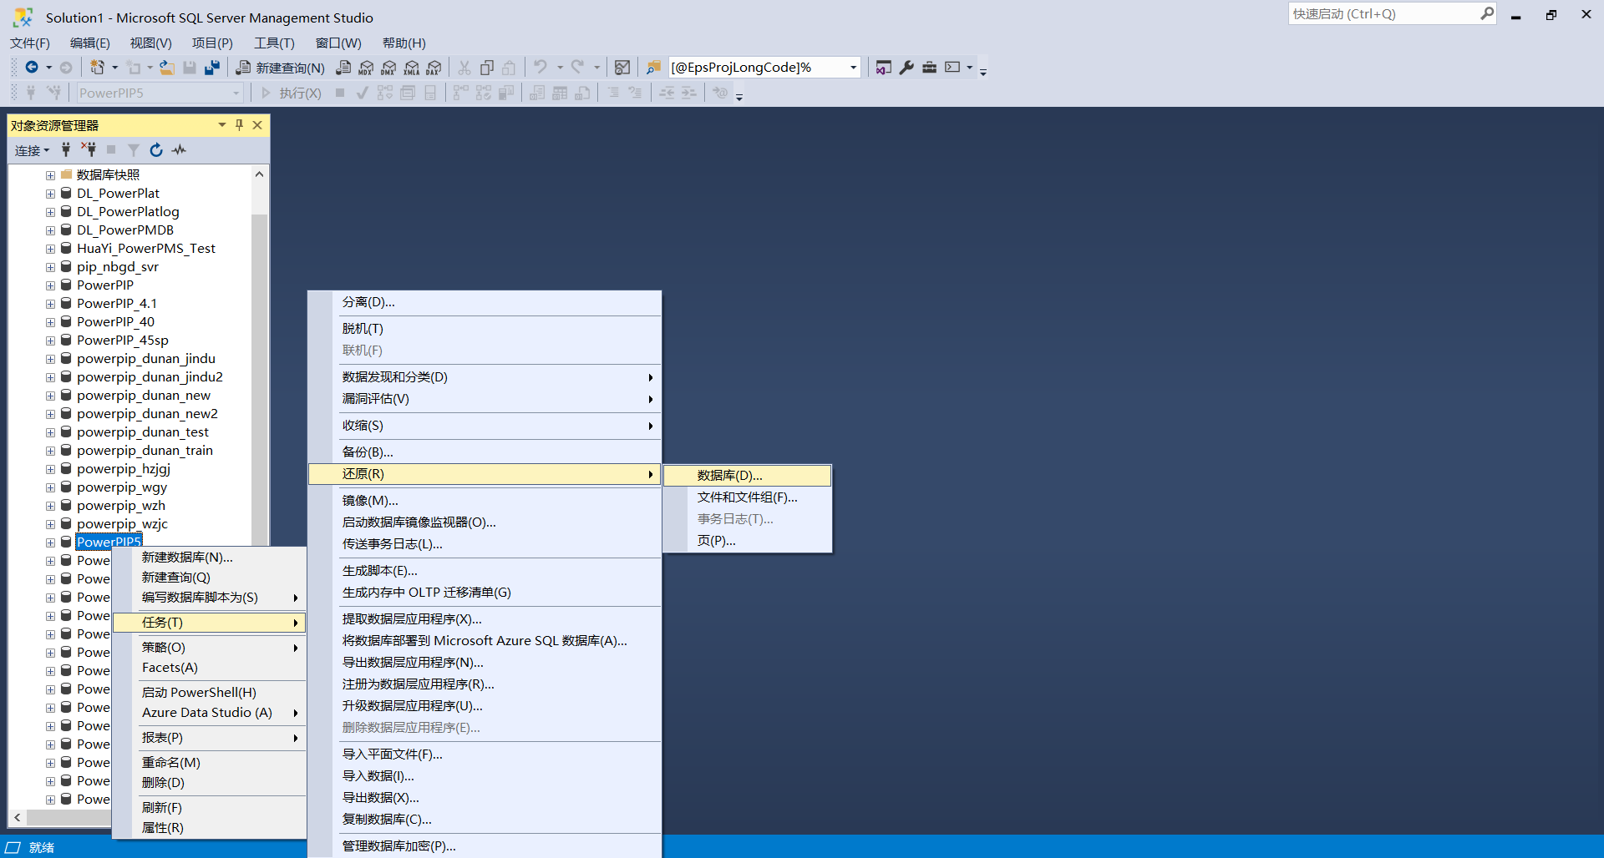Image resolution: width=1604 pixels, height=858 pixels.
Task: Click the new project icon in toolbar
Action: (x=98, y=68)
